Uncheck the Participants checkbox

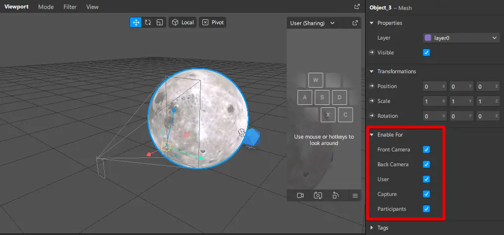pyautogui.click(x=427, y=209)
